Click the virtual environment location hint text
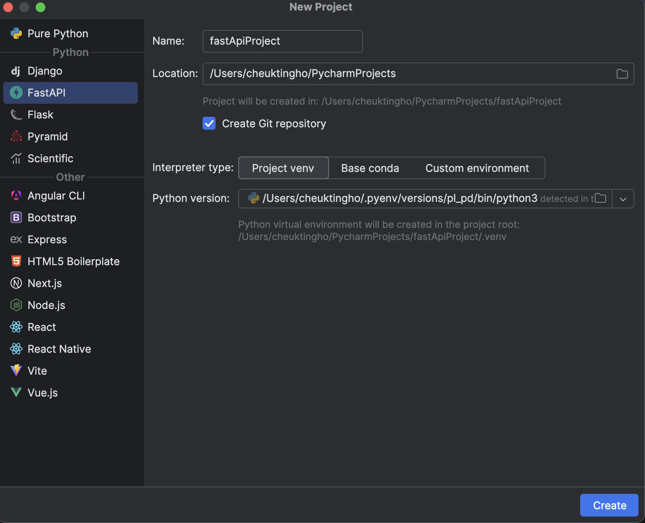The height and width of the screenshot is (523, 645). coord(379,230)
